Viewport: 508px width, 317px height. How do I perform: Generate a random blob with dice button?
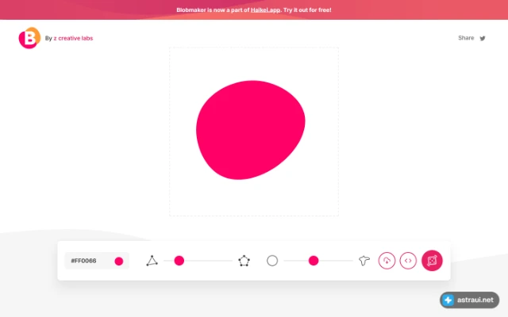click(432, 261)
